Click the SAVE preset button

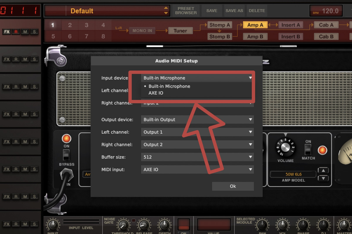click(x=212, y=11)
